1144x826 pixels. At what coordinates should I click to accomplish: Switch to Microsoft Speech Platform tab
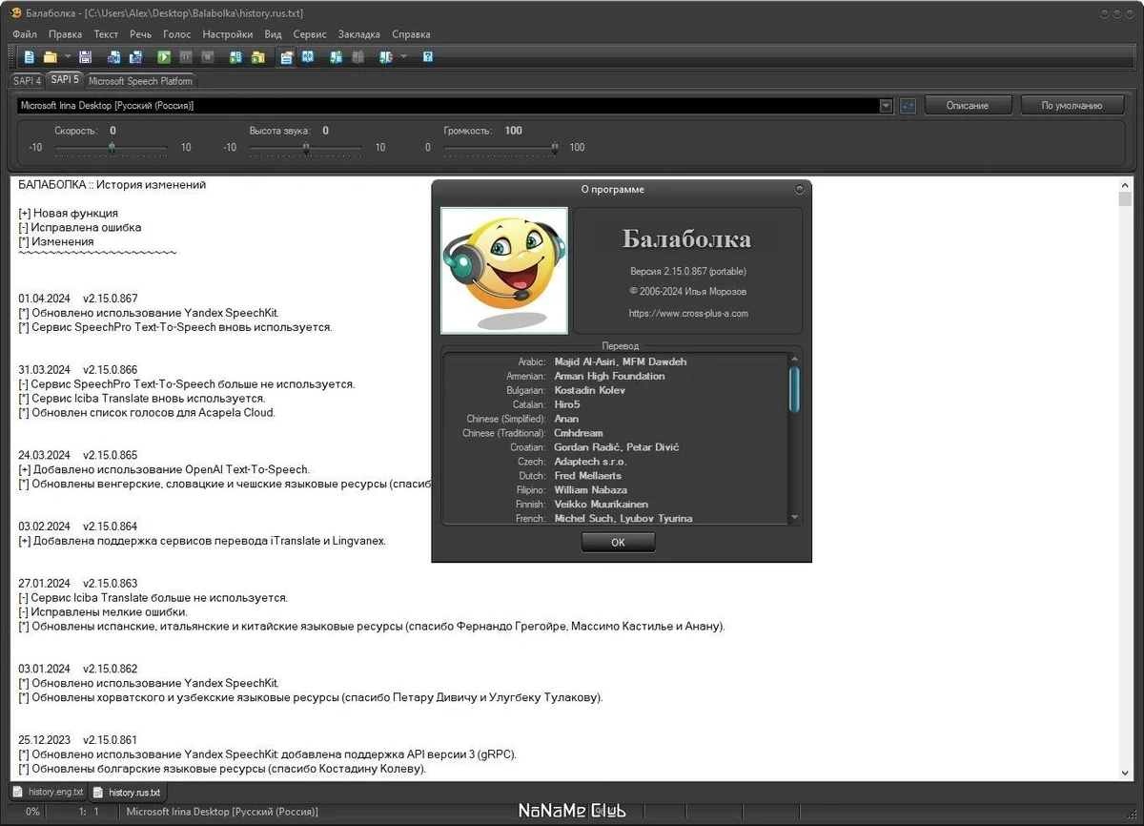click(140, 81)
